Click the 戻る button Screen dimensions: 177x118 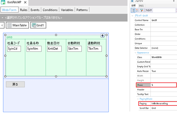[15, 84]
